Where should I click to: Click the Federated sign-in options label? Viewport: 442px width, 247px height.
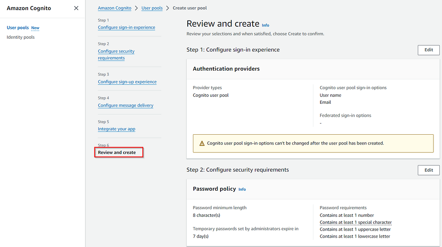click(x=345, y=115)
